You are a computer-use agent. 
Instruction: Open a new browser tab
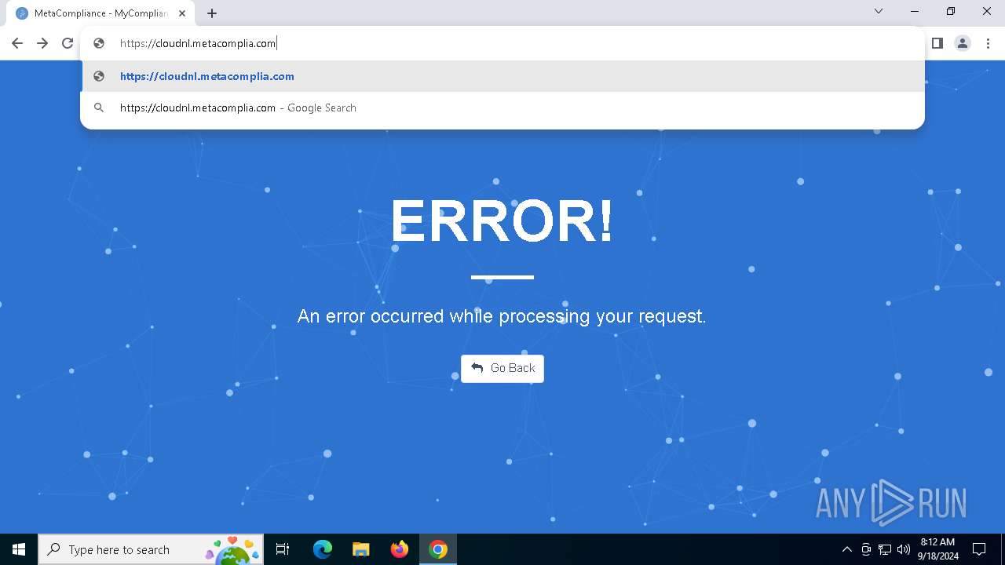coord(212,13)
